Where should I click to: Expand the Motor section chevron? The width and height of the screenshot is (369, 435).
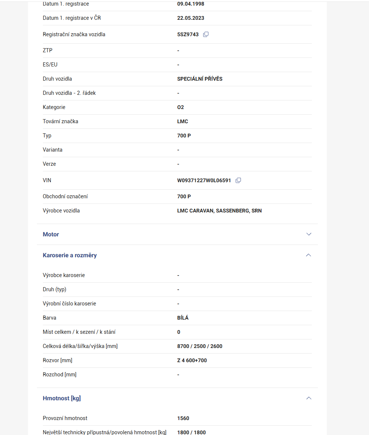click(308, 234)
